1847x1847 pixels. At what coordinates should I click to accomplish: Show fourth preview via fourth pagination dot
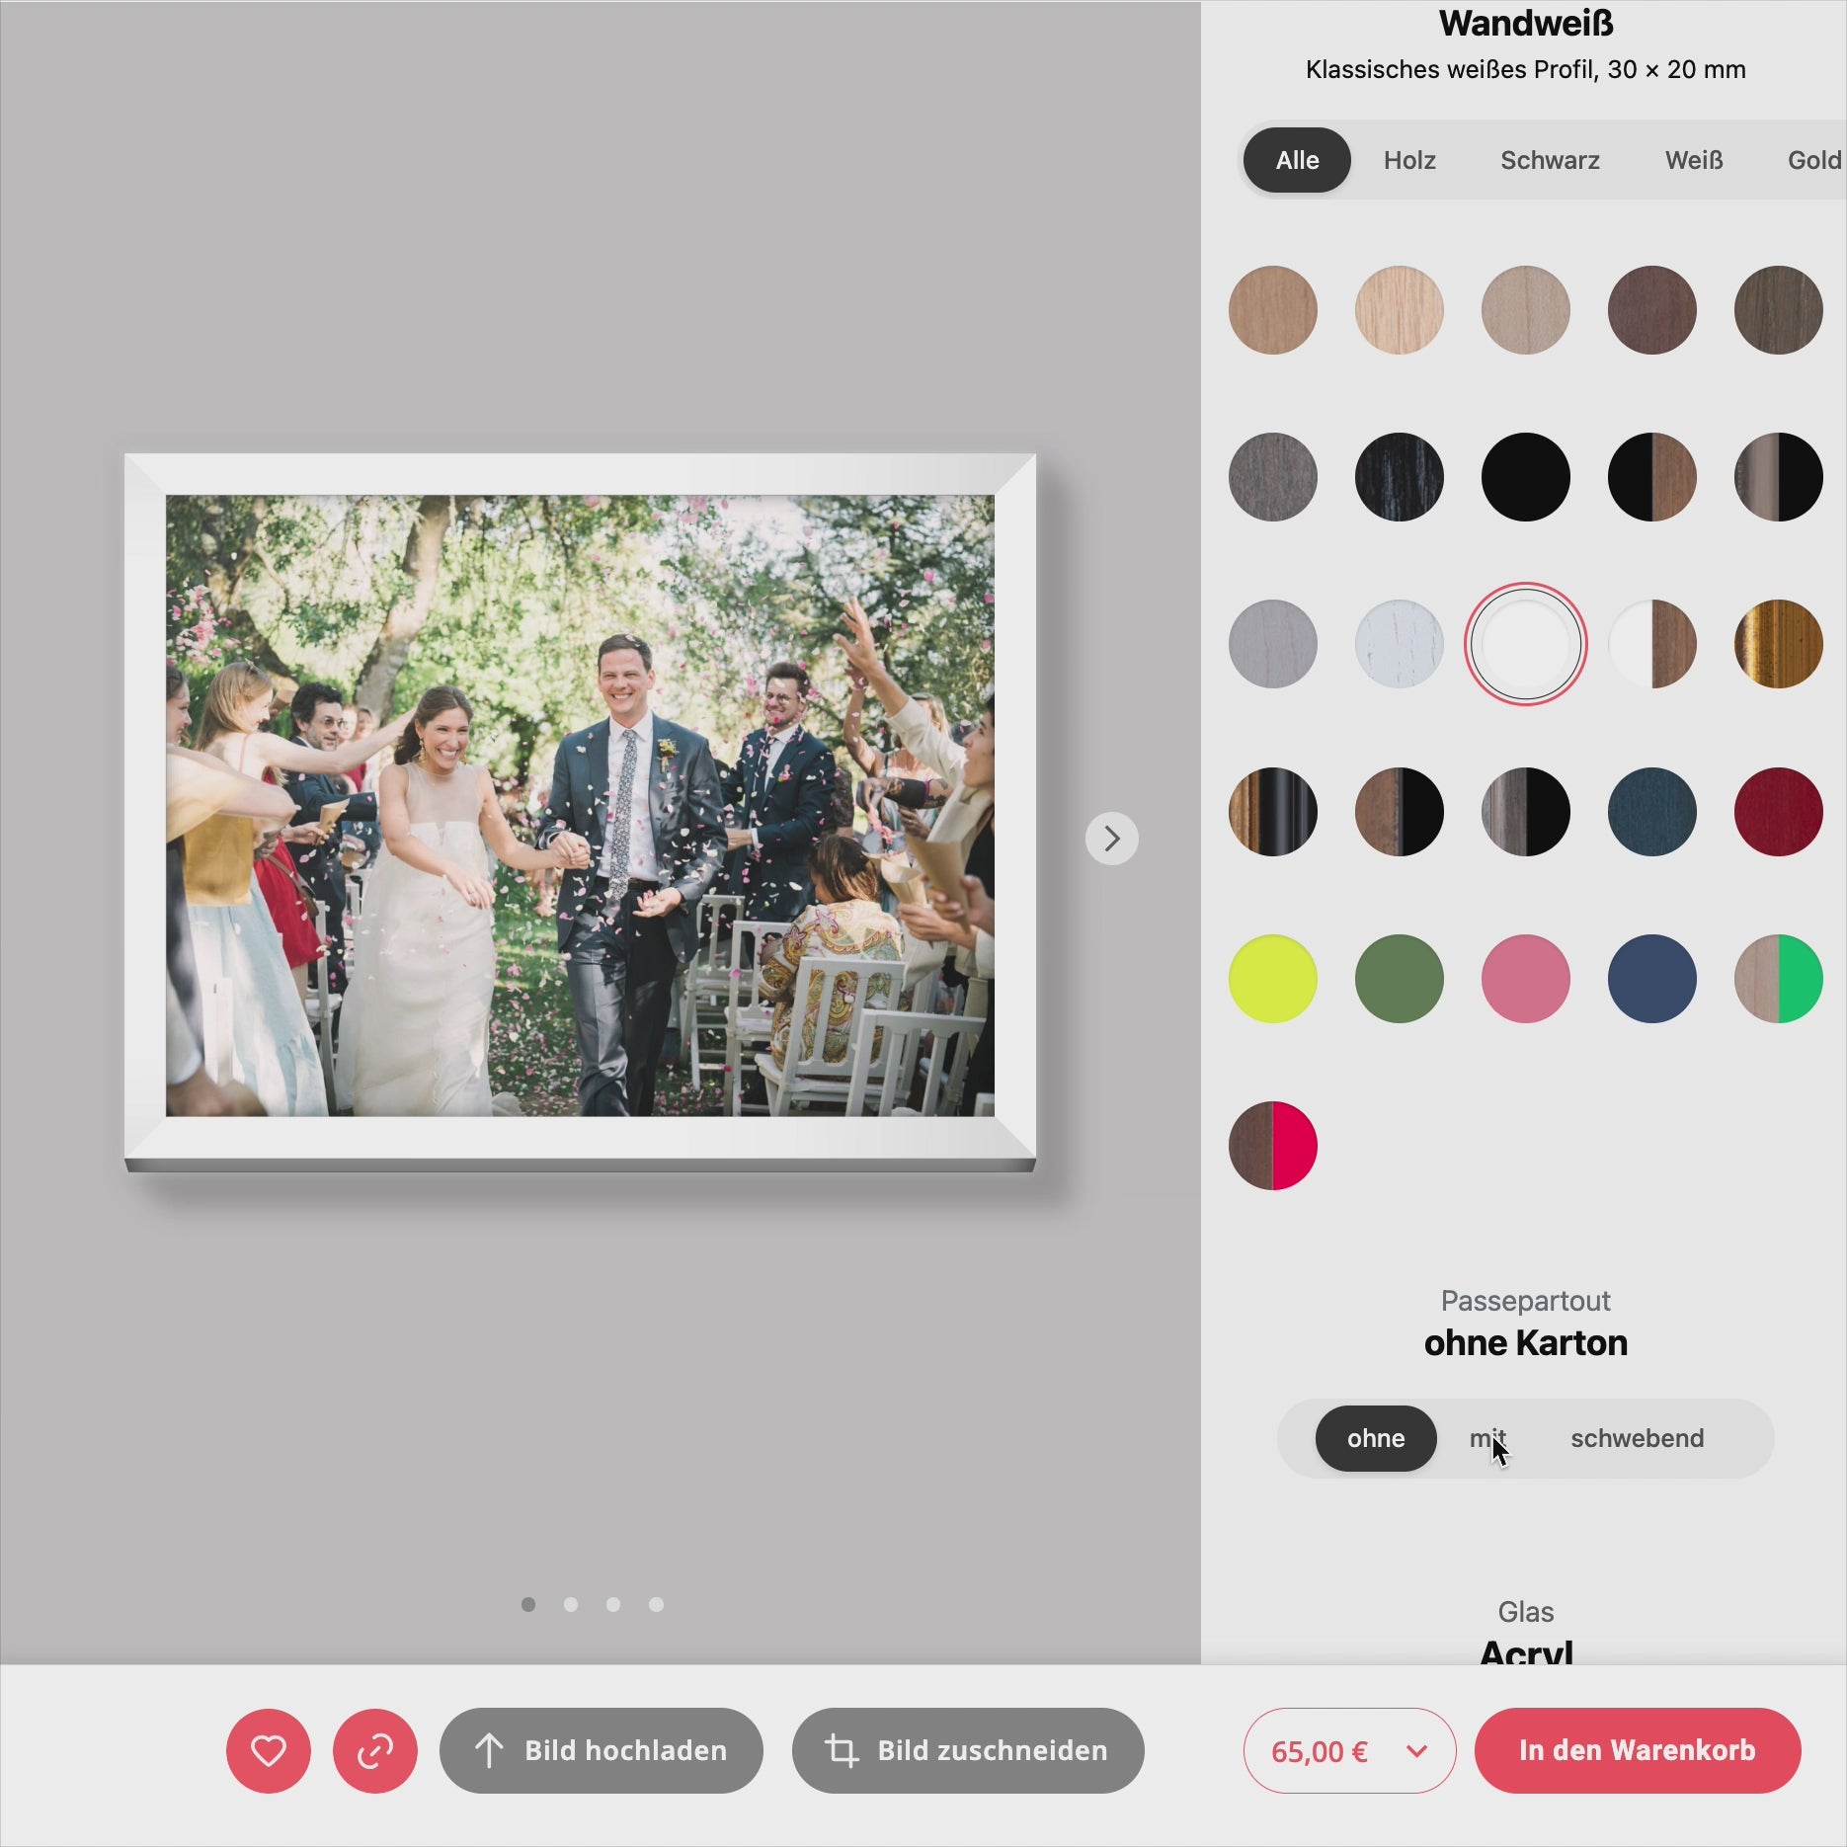coord(656,1604)
